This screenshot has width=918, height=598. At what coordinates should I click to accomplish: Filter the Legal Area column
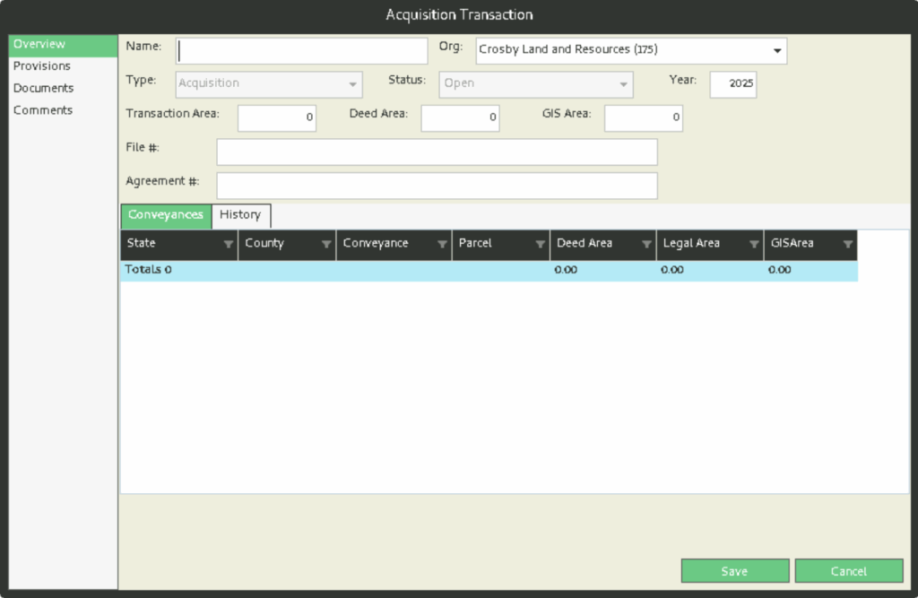pos(754,244)
